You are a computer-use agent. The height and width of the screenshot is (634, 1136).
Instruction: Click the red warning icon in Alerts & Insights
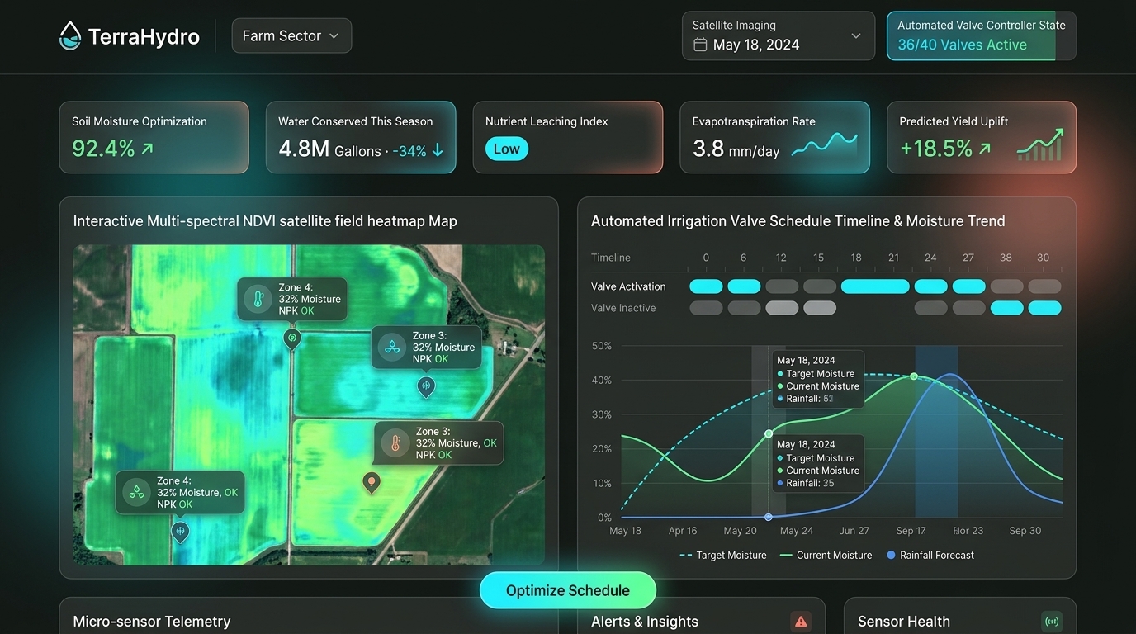pyautogui.click(x=801, y=622)
